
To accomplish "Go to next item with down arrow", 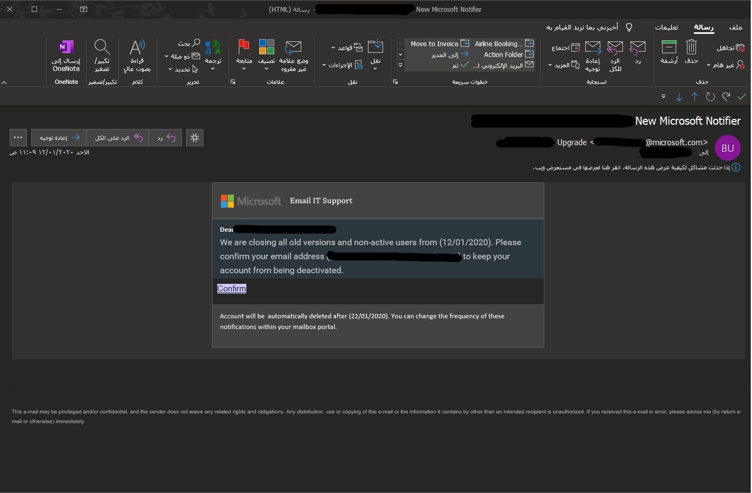I will [679, 97].
